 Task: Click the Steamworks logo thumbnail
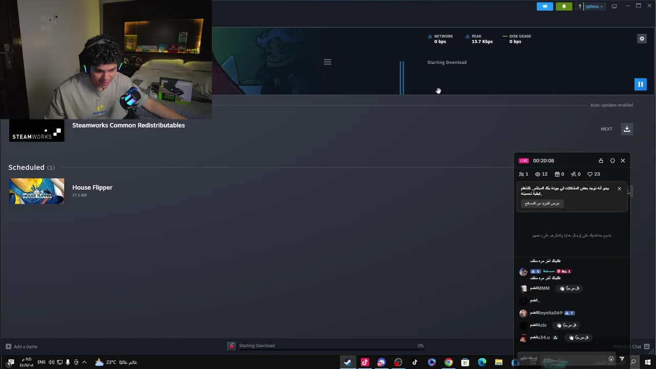[x=36, y=131]
